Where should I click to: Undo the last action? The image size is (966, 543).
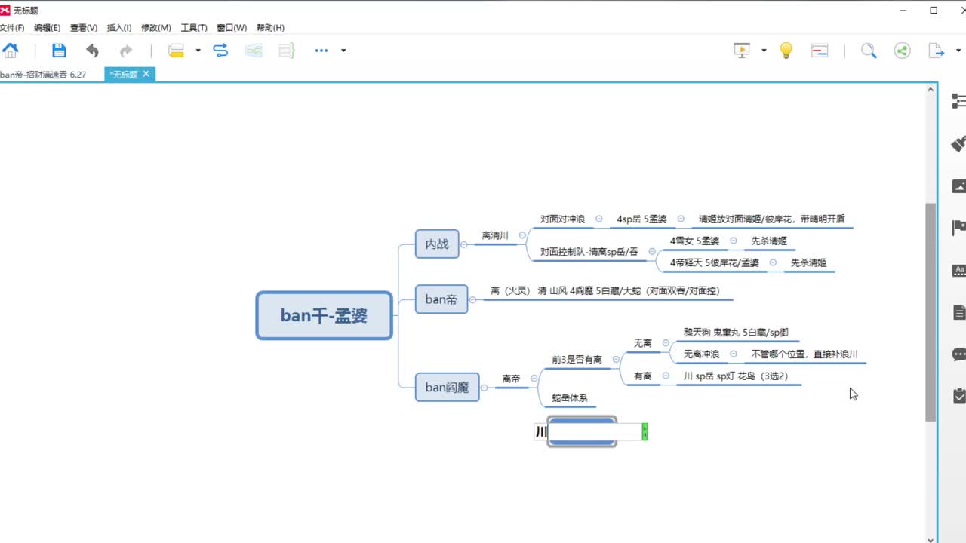click(92, 51)
